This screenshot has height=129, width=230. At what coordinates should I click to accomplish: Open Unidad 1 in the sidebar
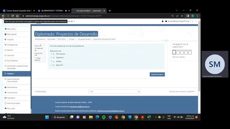(x=16, y=73)
